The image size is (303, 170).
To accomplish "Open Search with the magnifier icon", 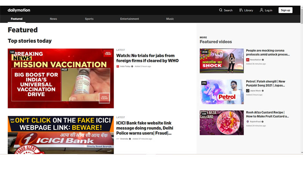I will click(221, 10).
